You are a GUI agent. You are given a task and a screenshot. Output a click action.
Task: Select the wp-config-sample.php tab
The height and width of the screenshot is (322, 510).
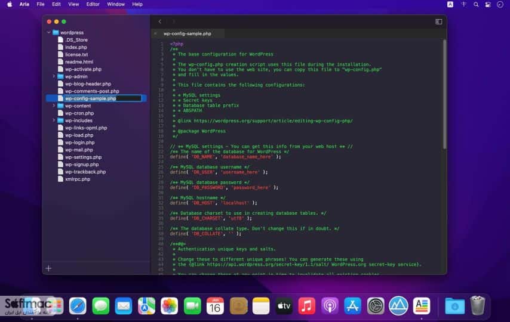[188, 33]
